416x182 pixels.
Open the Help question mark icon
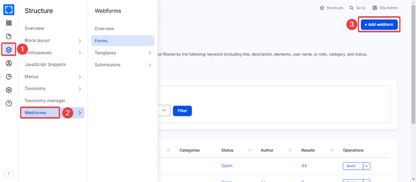point(9,103)
